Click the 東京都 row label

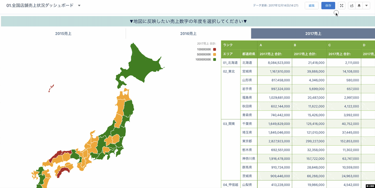[249, 141]
